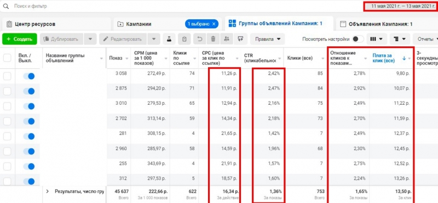Click the CPM (цена за 1 000 показов) header
The width and height of the screenshot is (438, 203).
click(150, 58)
